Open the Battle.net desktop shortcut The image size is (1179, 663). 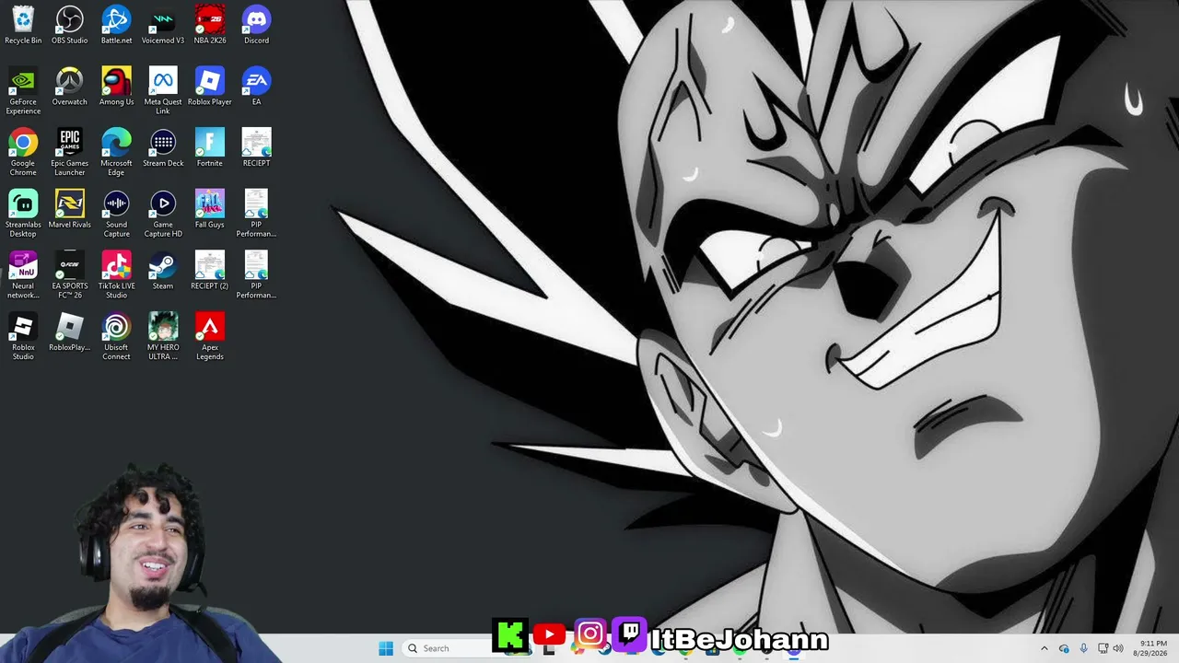tap(116, 25)
